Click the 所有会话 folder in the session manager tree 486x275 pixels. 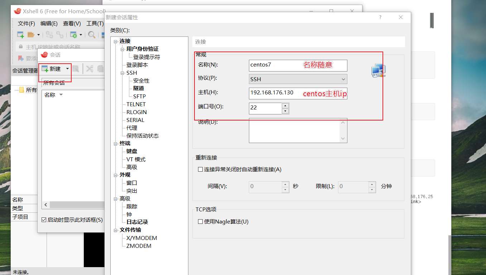(28, 90)
